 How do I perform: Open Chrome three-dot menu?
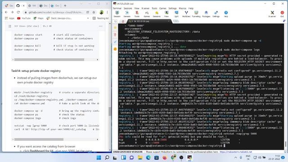pyautogui.click(x=107, y=12)
